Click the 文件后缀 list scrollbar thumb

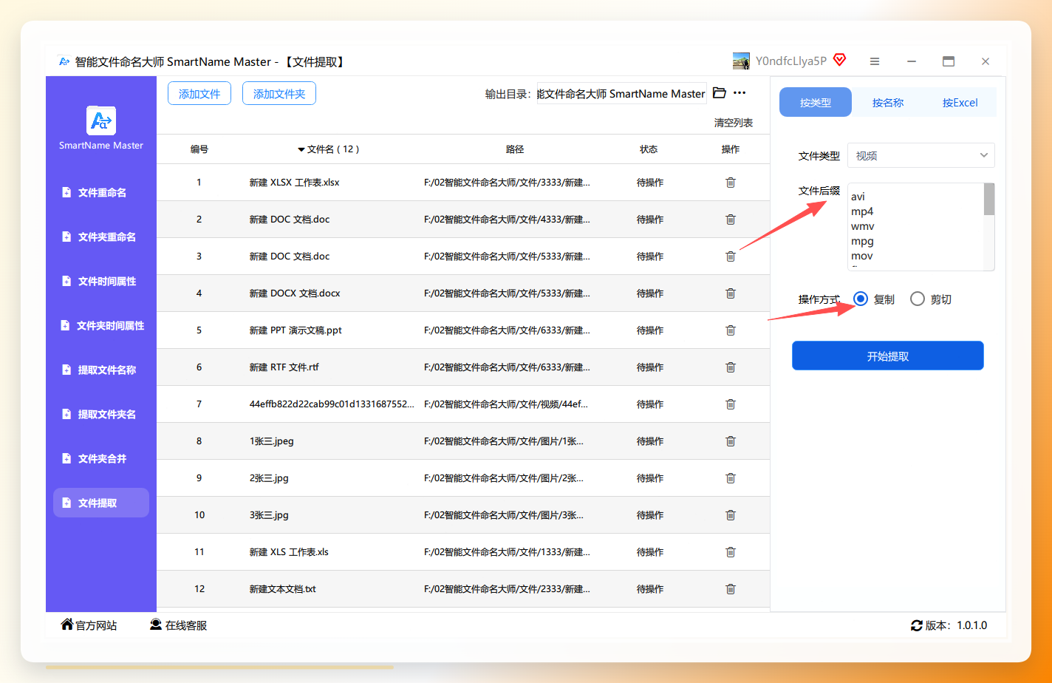989,199
